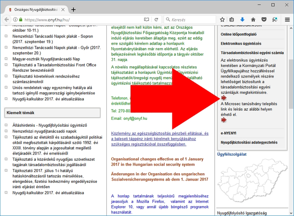Viewport: 294px width, 216px height.
Task: Show bookmarks list icon in toolbar
Action: (232, 19)
